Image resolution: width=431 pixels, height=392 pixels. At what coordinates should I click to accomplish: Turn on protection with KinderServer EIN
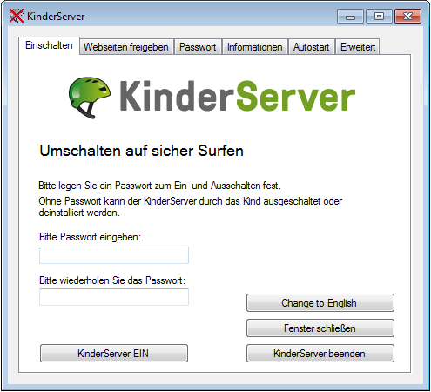click(114, 354)
